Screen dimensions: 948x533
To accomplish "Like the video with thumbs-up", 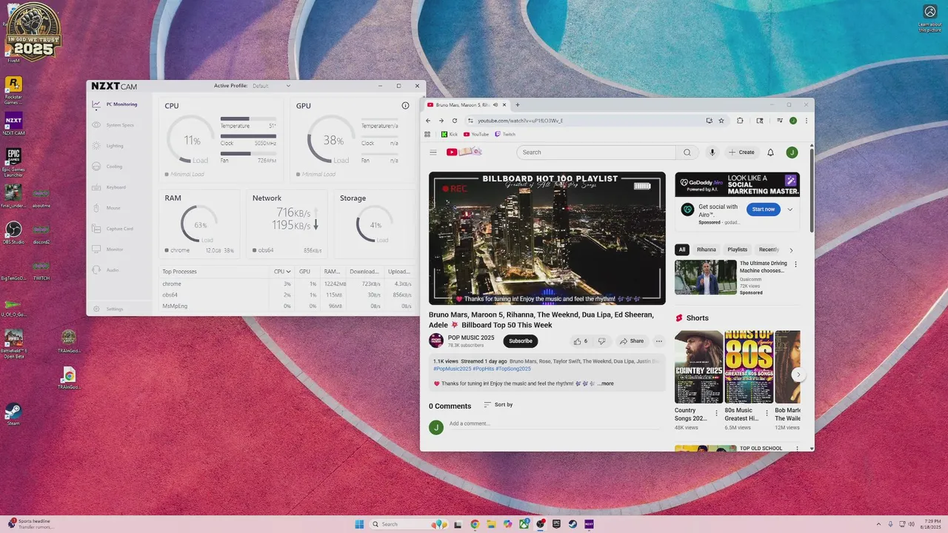I will coord(580,341).
